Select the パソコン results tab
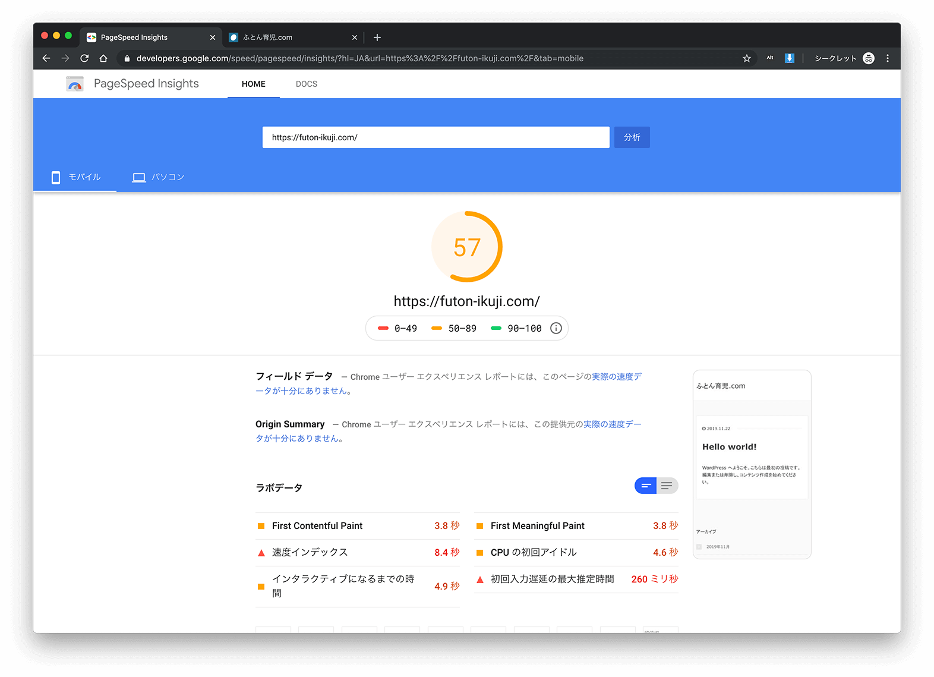This screenshot has width=934, height=677. click(x=158, y=177)
